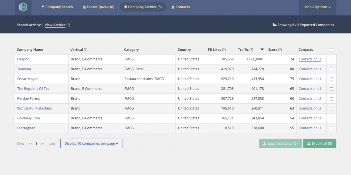Switch to the Contacts tab
The image size is (351, 175).
click(x=180, y=7)
